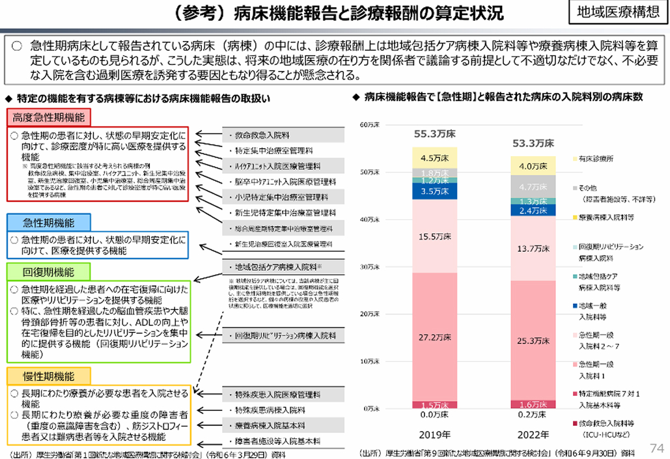
Task: Click the 1.5万床 value label
Action: tap(434, 405)
